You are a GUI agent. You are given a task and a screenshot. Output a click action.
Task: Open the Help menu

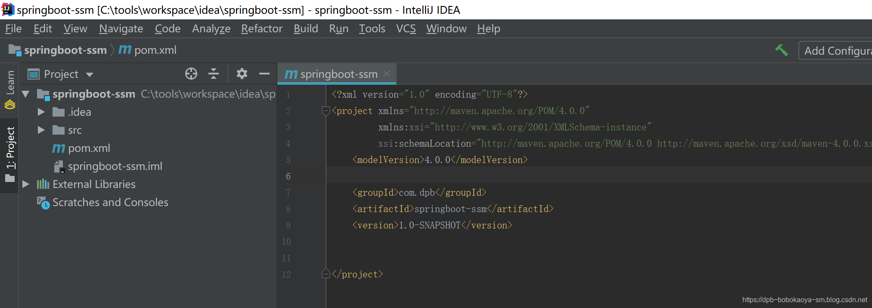point(489,29)
